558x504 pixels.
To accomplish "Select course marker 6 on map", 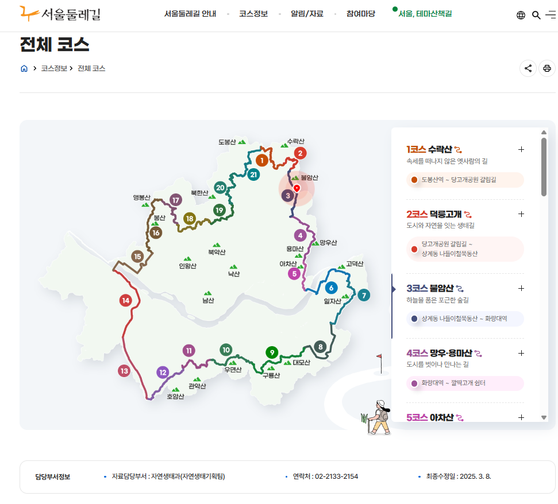I will point(332,288).
